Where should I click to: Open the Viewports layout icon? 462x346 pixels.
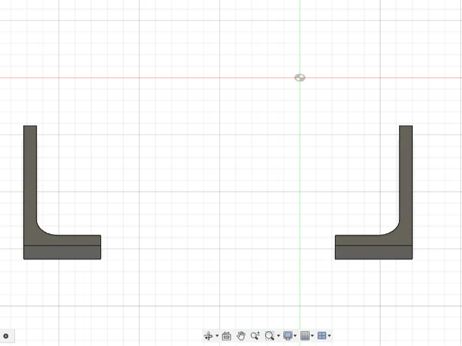click(x=322, y=336)
